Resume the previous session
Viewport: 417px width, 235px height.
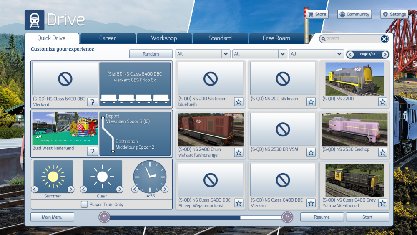(x=322, y=217)
